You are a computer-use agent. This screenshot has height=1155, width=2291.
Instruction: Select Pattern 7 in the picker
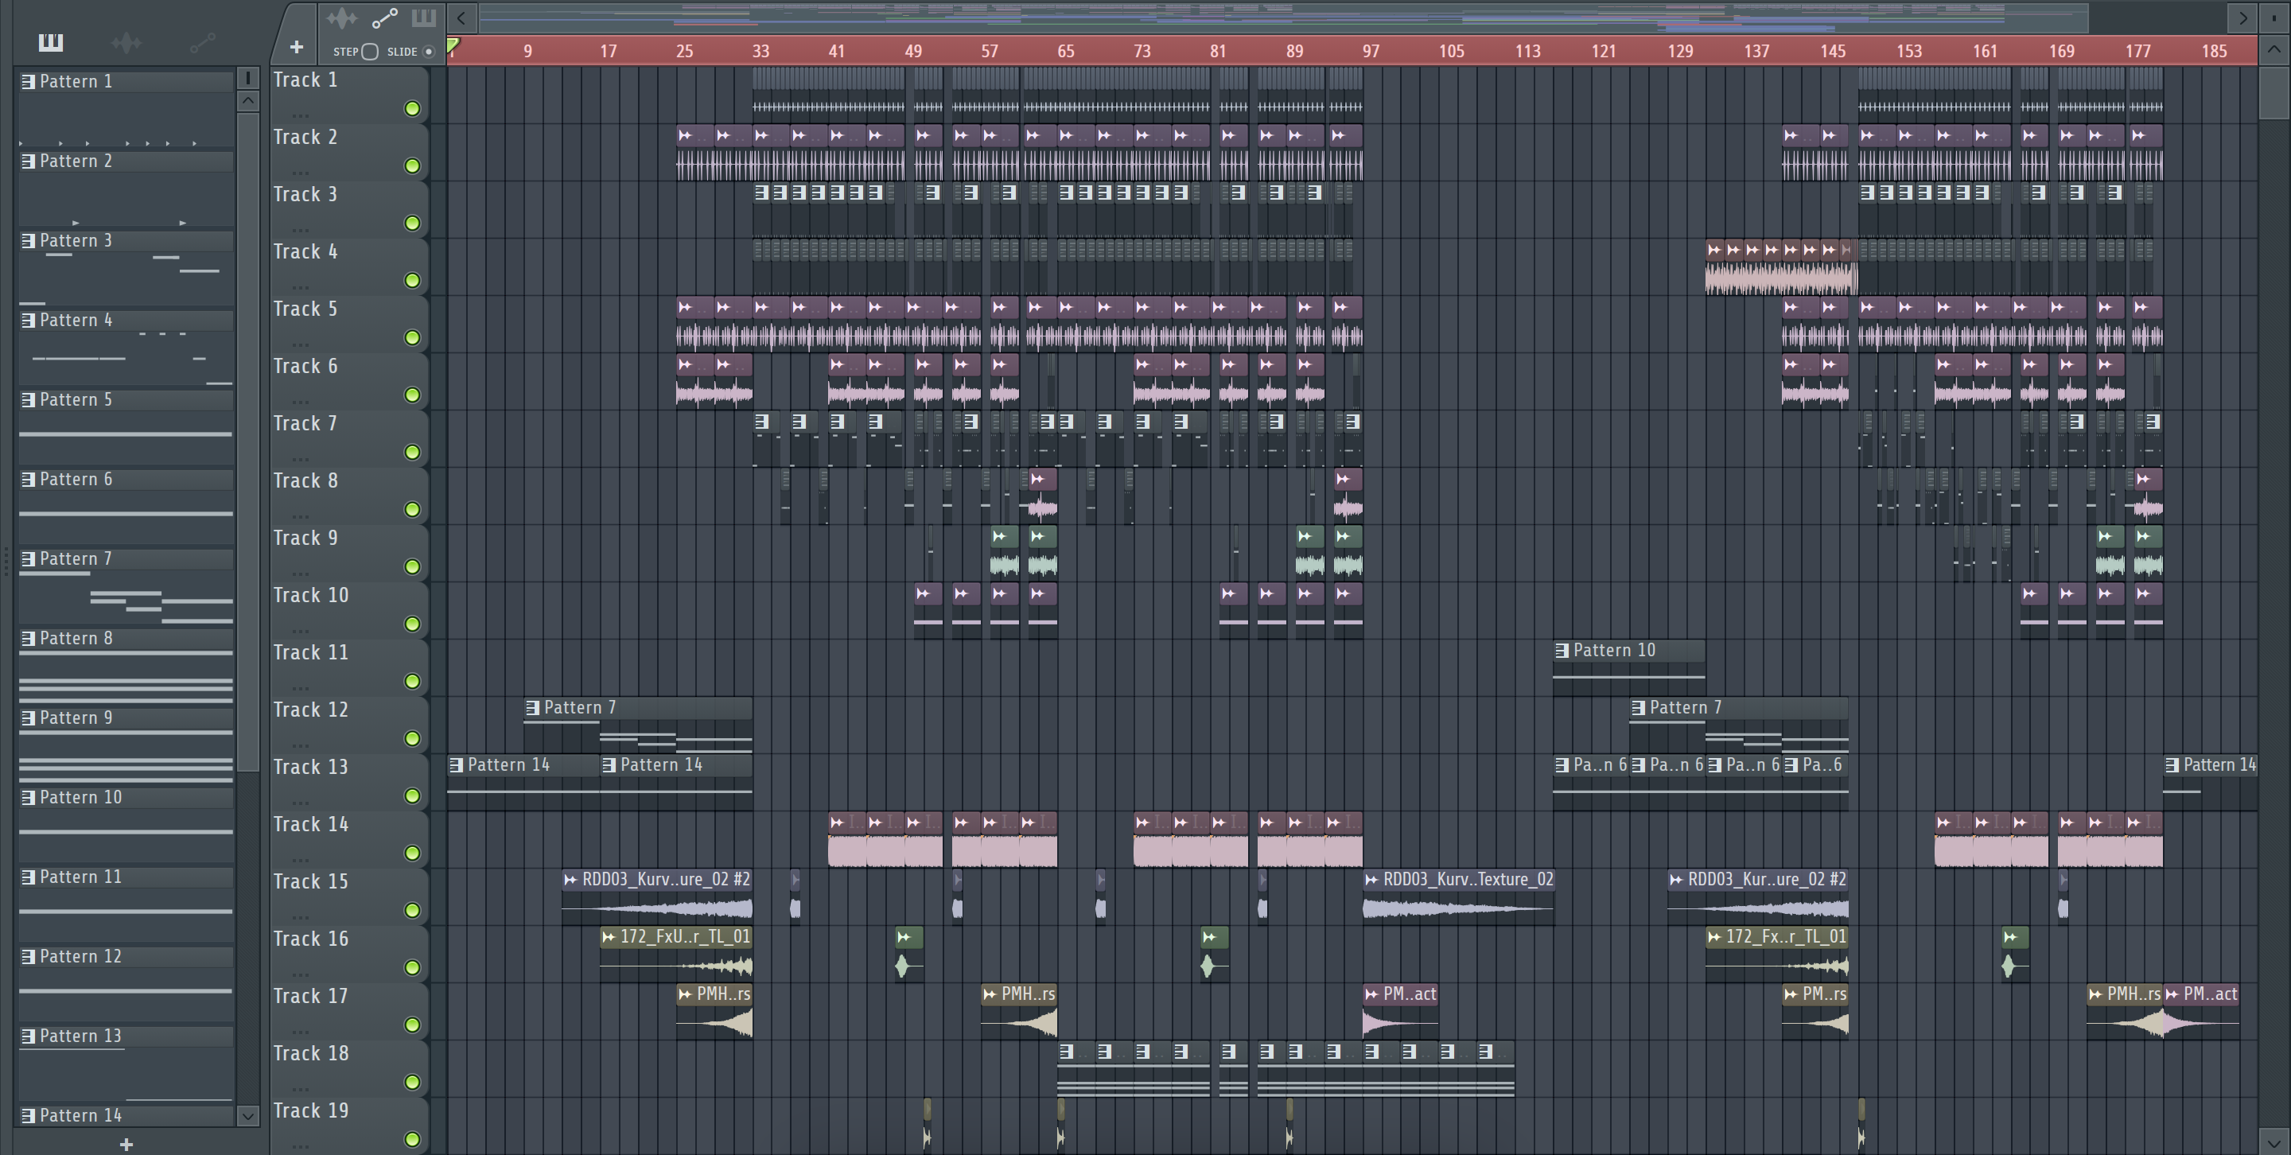click(126, 589)
